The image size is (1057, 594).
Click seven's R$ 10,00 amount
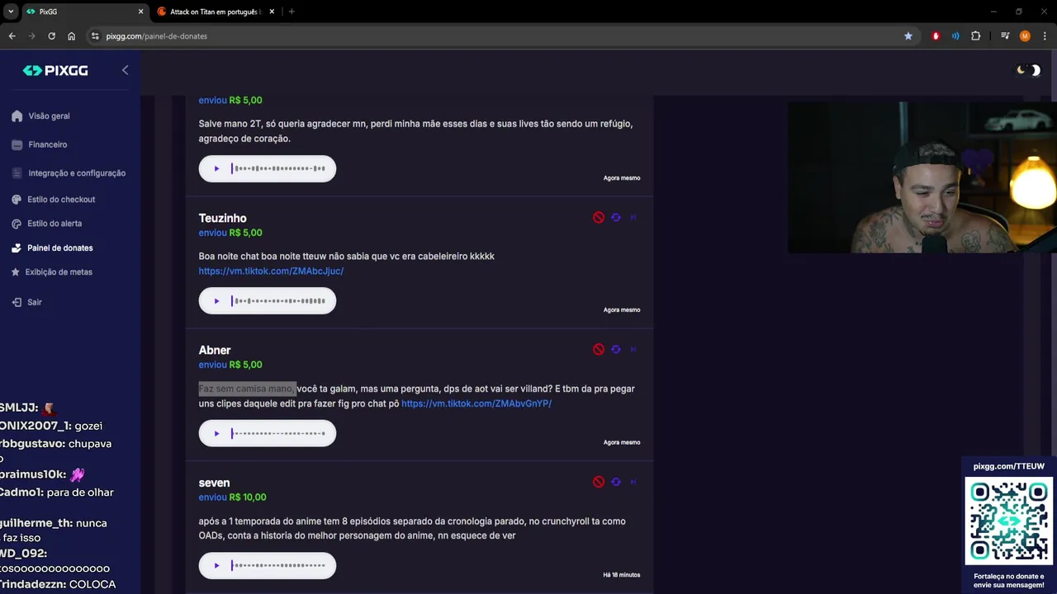248,497
